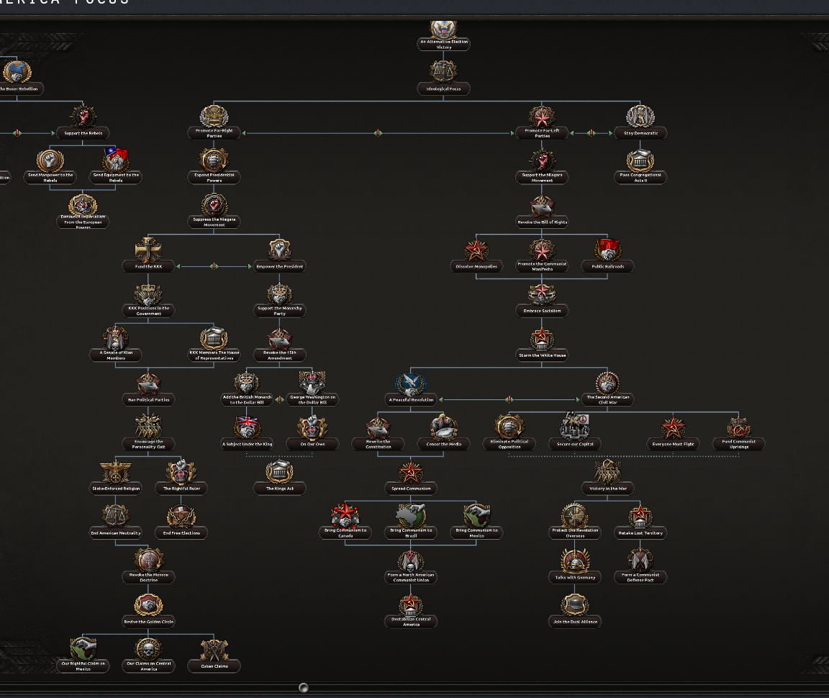Pick George Washington on the Dollar Bill focus
This screenshot has height=698, width=829.
pos(312,389)
